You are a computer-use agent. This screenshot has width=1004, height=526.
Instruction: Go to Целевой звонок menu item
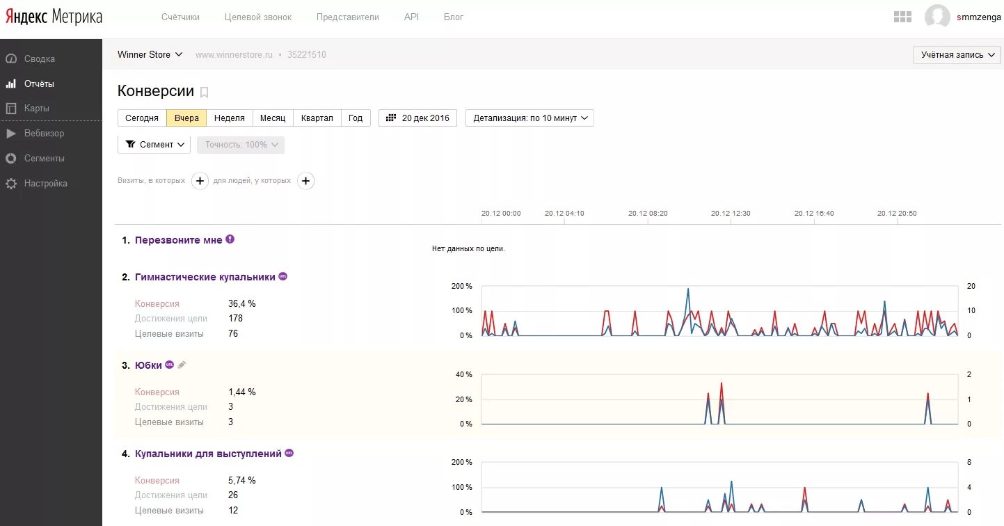(x=258, y=17)
